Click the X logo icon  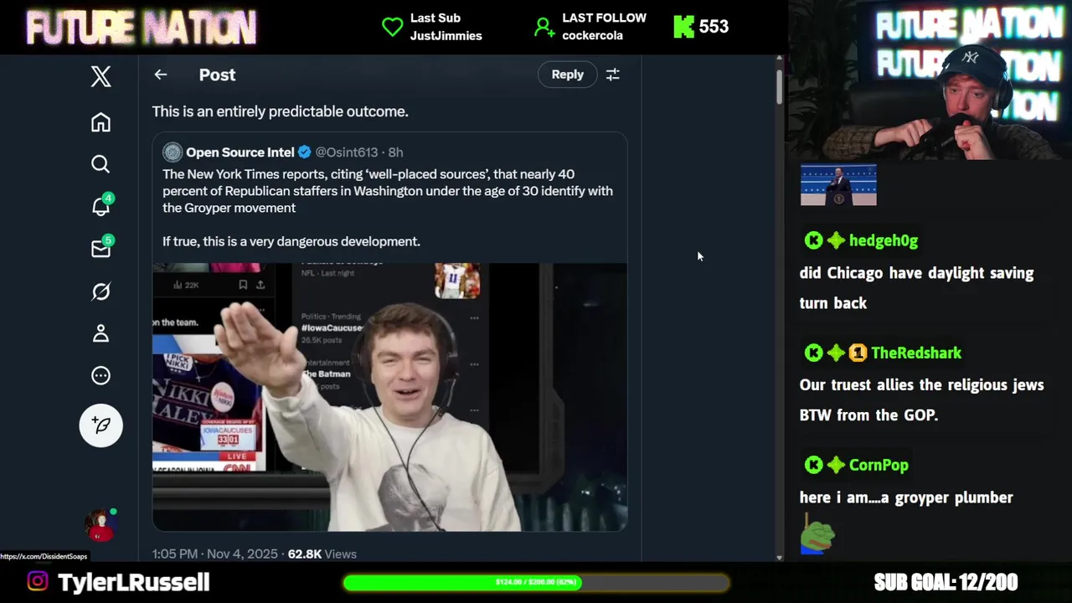tap(100, 76)
